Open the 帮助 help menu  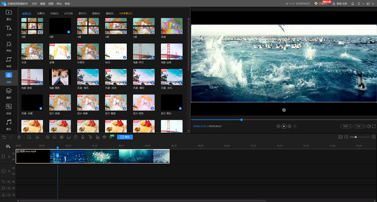[x=67, y=4]
